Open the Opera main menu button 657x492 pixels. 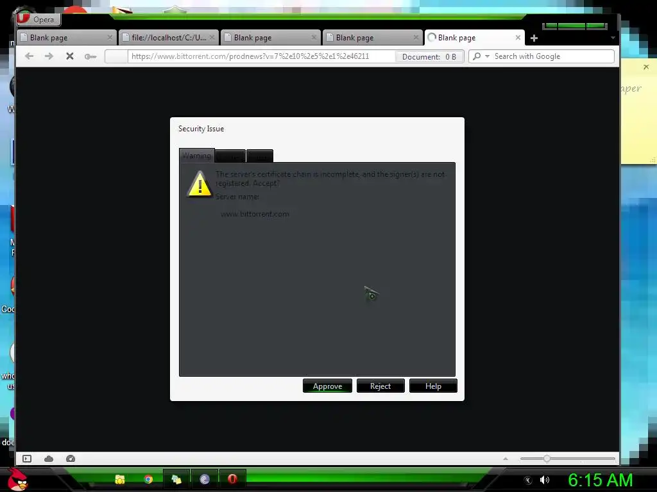coord(38,19)
